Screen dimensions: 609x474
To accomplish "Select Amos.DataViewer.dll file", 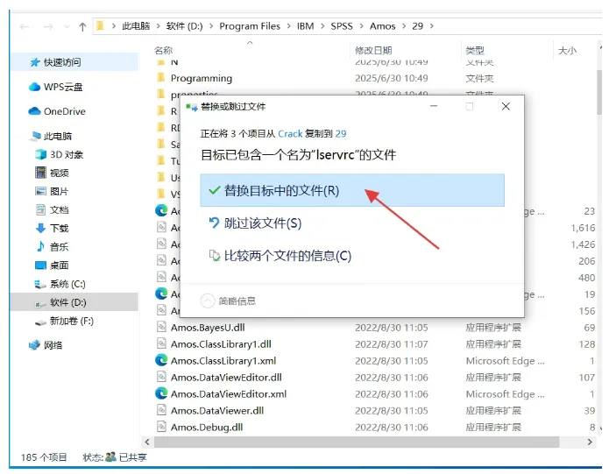I will (x=217, y=411).
